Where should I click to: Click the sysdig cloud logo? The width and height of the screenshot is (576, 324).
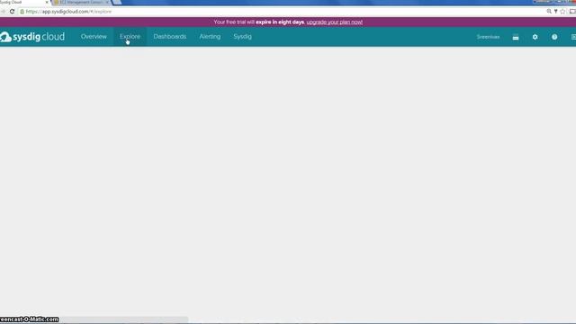(32, 37)
